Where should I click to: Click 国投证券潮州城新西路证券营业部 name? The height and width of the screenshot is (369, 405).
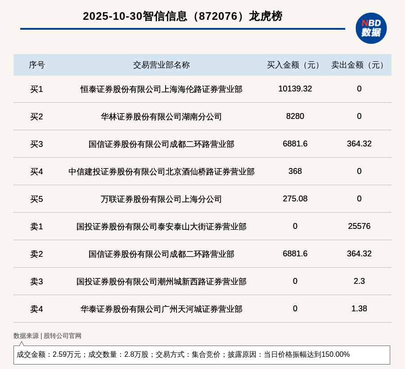pos(161,282)
